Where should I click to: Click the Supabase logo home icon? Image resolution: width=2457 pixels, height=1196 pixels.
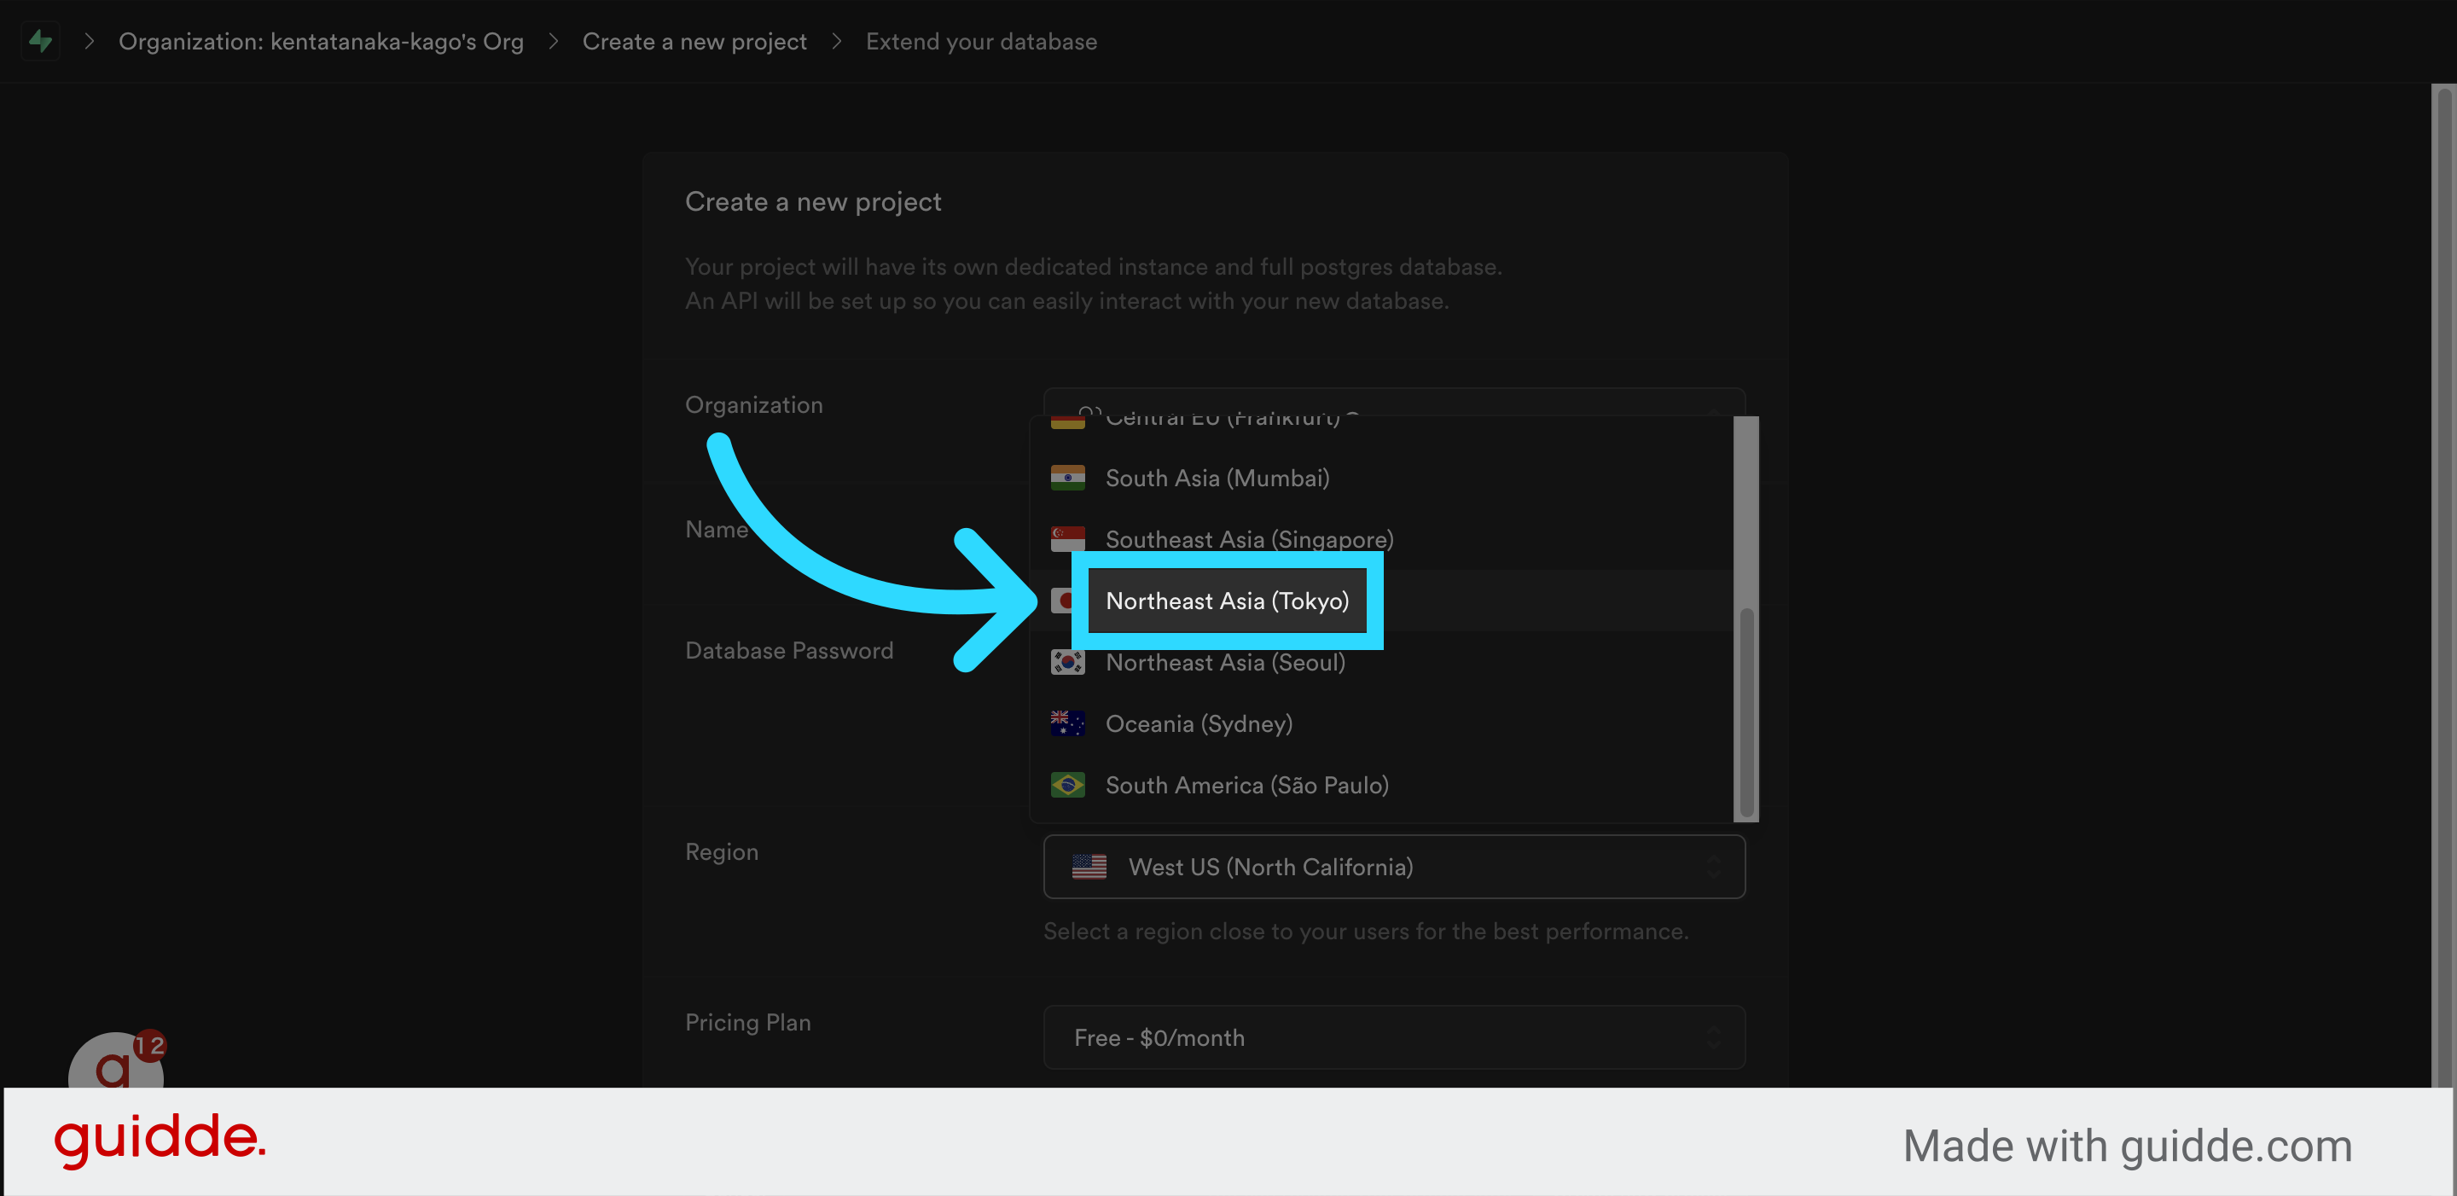[40, 41]
